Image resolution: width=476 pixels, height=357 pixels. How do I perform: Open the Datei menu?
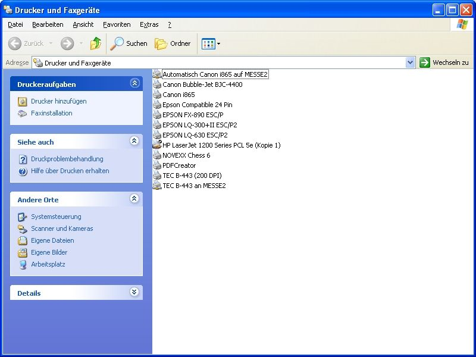(x=15, y=24)
